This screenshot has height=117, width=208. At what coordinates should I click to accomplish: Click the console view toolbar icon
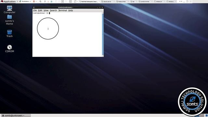[71, 1]
